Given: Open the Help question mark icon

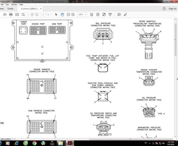Looking at the screenshot, I should [164, 9].
